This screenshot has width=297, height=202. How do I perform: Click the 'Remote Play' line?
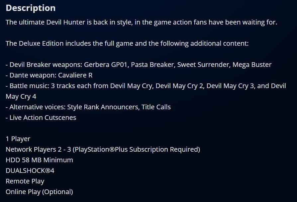pyautogui.click(x=25, y=181)
